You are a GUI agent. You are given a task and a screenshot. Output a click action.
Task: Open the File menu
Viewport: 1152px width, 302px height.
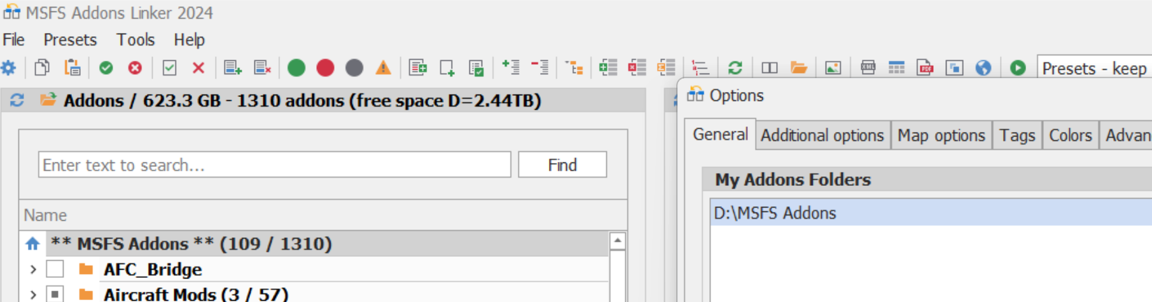tap(13, 40)
